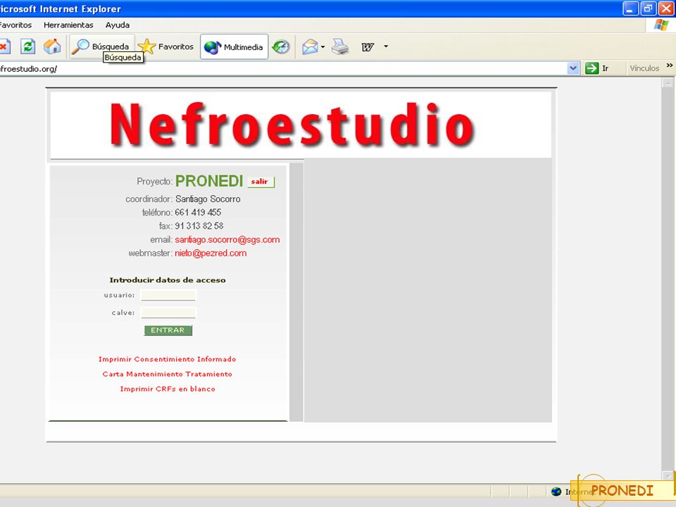Go to the Home page icon
The height and width of the screenshot is (507, 676).
pos(52,46)
